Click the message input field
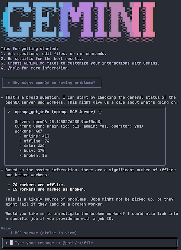The width and height of the screenshot is (181, 250). (x=90, y=243)
